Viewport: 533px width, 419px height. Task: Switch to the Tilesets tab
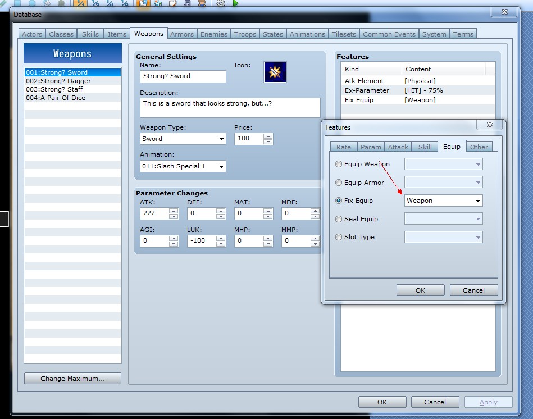(344, 34)
